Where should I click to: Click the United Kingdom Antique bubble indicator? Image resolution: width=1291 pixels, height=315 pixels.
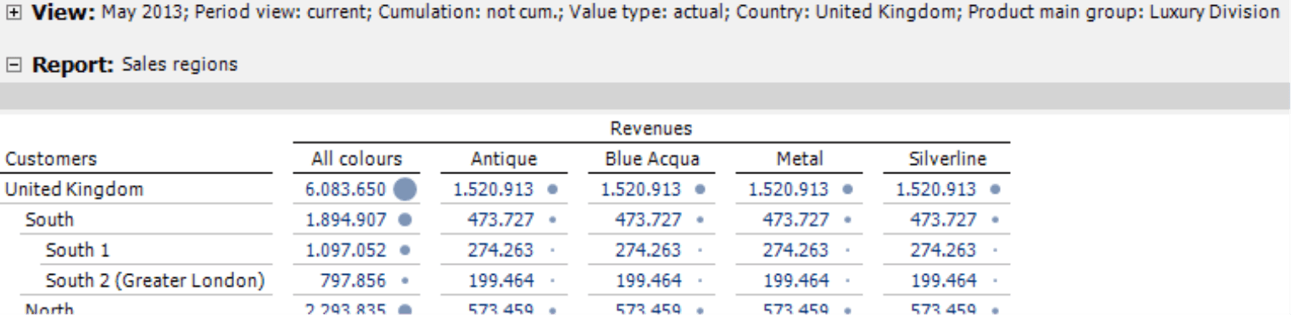coord(552,189)
